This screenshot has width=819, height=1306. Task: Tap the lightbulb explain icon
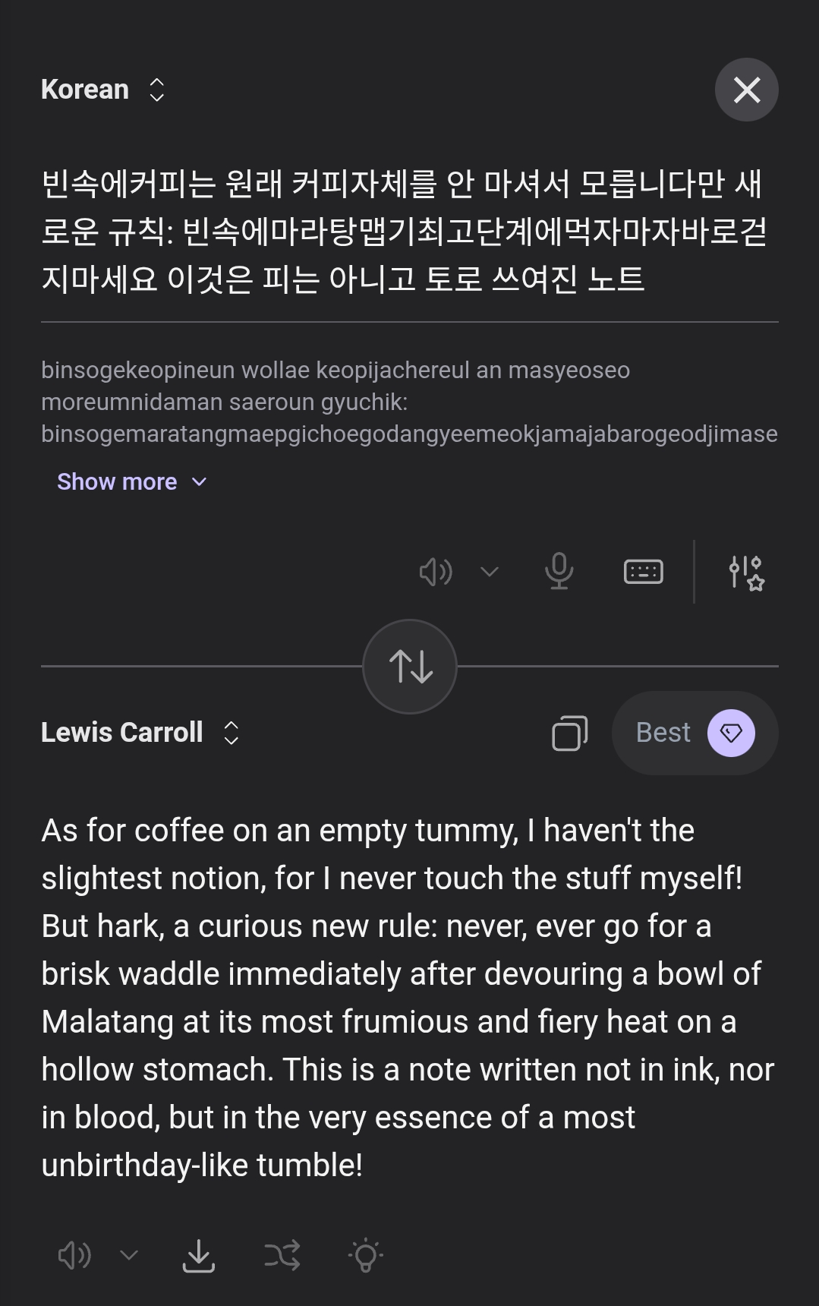point(366,1255)
